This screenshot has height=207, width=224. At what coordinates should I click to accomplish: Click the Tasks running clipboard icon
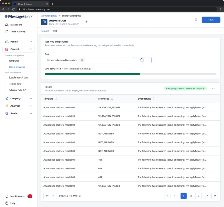point(7,32)
